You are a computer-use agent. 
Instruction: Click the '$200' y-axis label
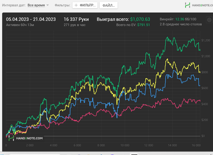pos(204,120)
